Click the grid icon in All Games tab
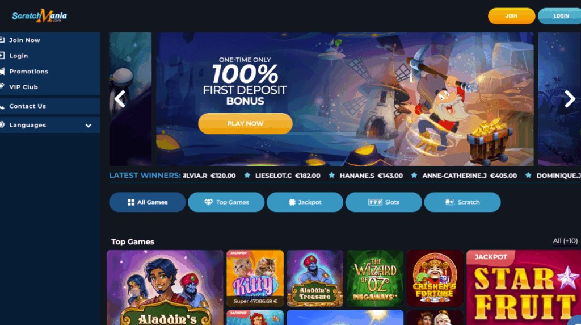 tap(131, 202)
